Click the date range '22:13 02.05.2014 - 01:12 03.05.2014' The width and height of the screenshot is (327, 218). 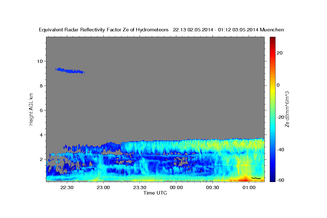tap(215, 30)
